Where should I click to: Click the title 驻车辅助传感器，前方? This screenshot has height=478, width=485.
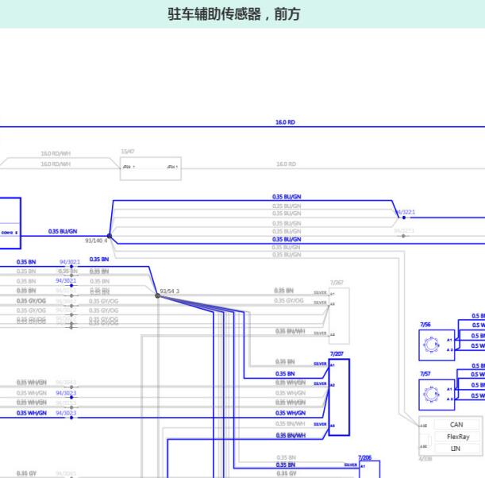coord(234,14)
